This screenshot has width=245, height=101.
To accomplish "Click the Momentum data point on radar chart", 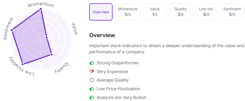I will pyautogui.click(x=41, y=9).
